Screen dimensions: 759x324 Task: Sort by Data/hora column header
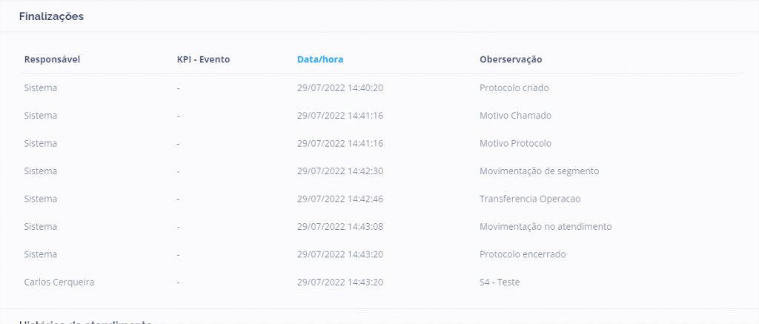(x=319, y=59)
